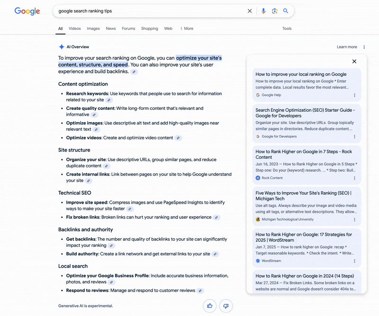
Task: Open source link for Respond to reviews
Action: click(200, 291)
